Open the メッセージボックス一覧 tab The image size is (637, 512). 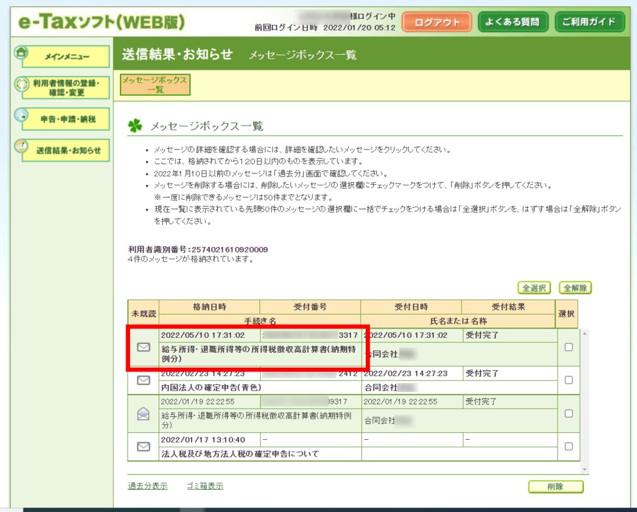tap(155, 85)
